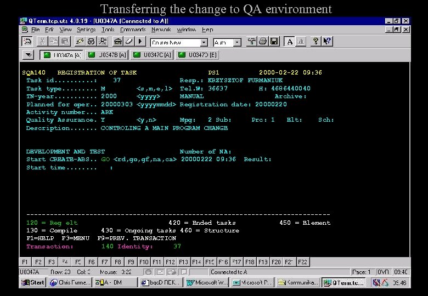Switch to session tab U0347D [E]
428x296 pixels.
[x=198, y=55]
